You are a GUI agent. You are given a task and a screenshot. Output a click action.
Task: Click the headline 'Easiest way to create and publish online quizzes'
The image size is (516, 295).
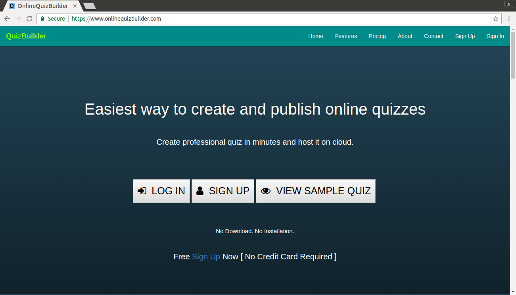255,109
